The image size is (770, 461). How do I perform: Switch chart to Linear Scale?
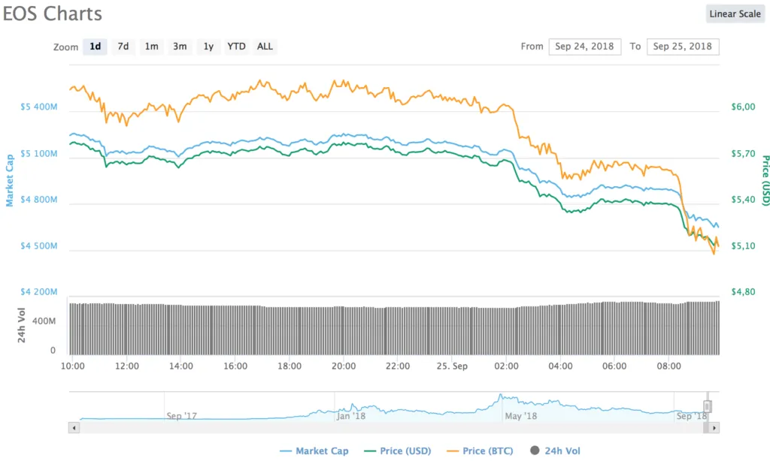tap(735, 14)
